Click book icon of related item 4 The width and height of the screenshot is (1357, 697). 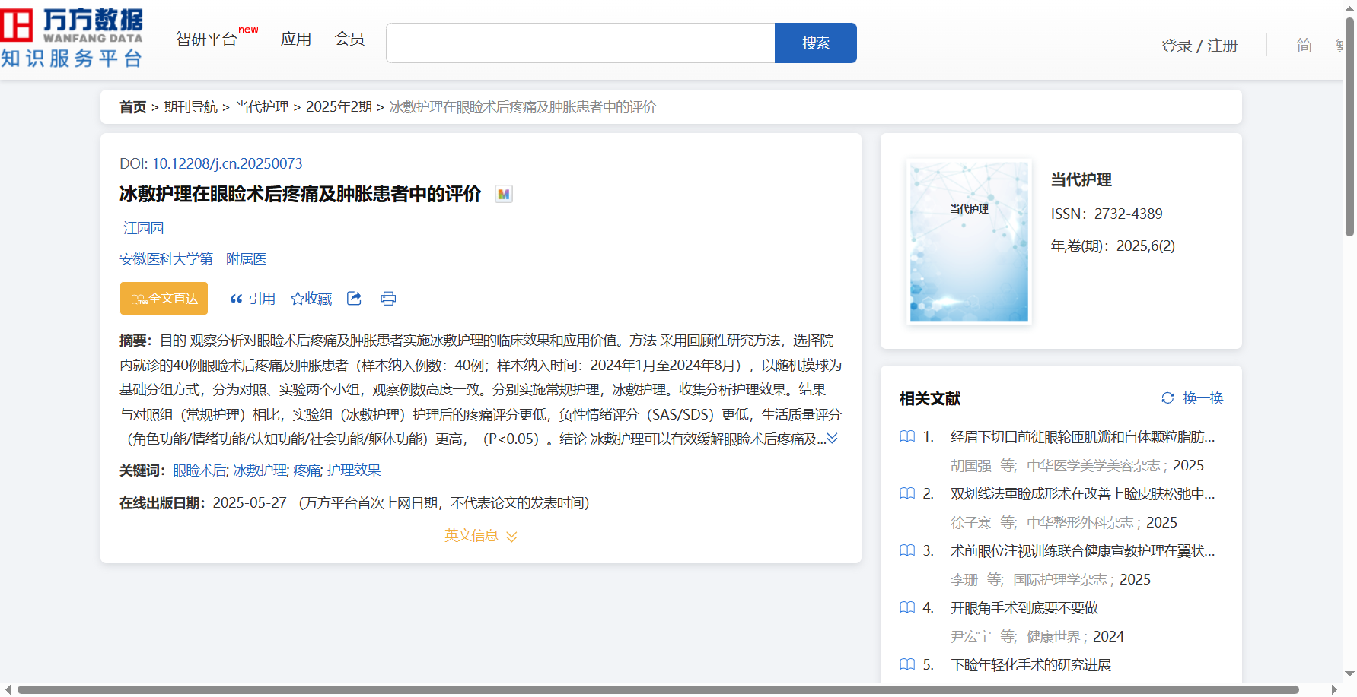click(907, 607)
